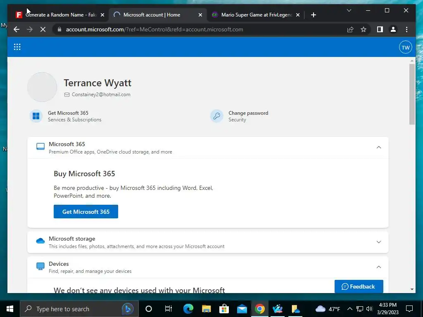Click the site lock icon in address bar
This screenshot has width=423, height=317.
[x=59, y=29]
